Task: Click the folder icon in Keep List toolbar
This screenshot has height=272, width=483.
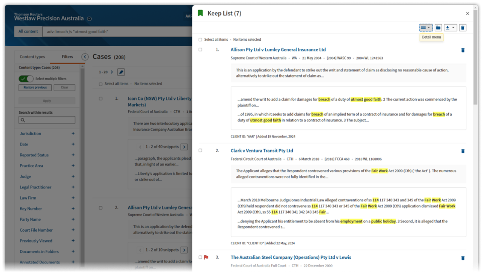Action: click(438, 28)
